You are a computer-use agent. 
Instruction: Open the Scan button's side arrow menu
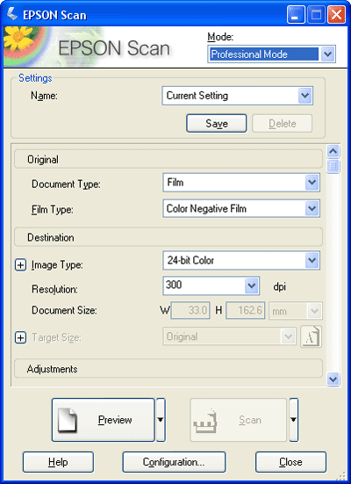point(293,420)
